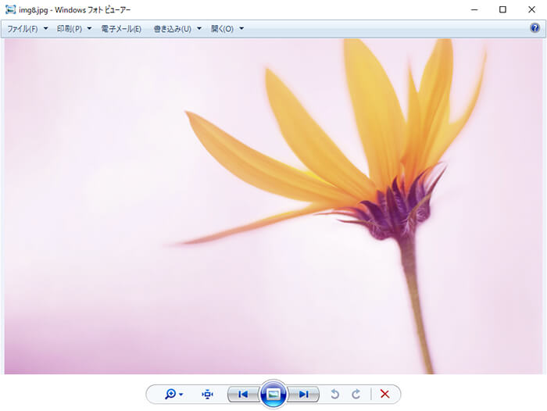This screenshot has width=547, height=411.
Task: Expand the 印刷(P) dropdown arrow
Action: click(x=89, y=29)
